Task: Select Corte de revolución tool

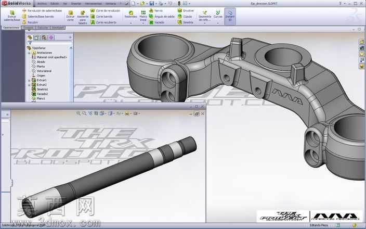Action: click(105, 11)
